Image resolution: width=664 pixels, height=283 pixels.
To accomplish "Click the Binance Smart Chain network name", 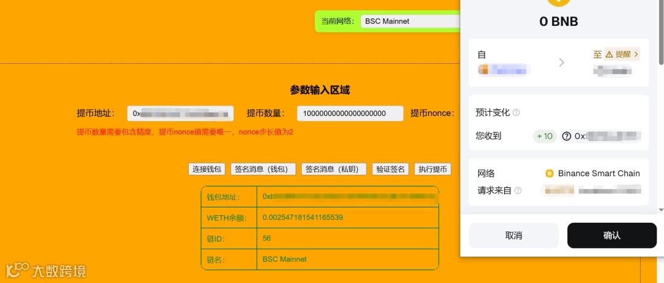I will pos(599,174).
